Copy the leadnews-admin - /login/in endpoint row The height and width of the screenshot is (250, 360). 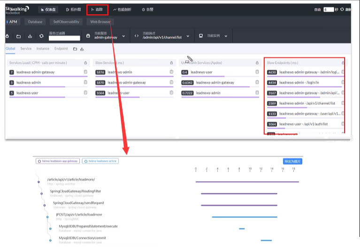343,82
